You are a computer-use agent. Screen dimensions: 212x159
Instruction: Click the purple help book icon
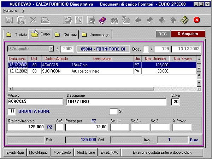pos(102,20)
